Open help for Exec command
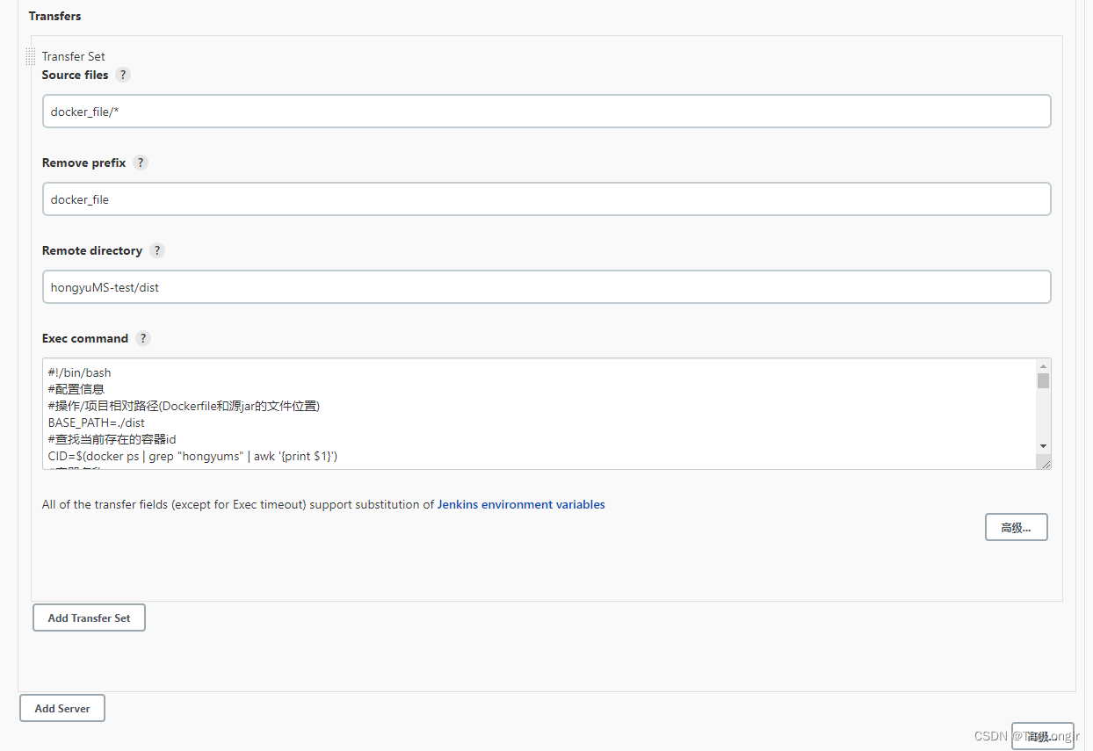This screenshot has width=1093, height=751. [143, 338]
